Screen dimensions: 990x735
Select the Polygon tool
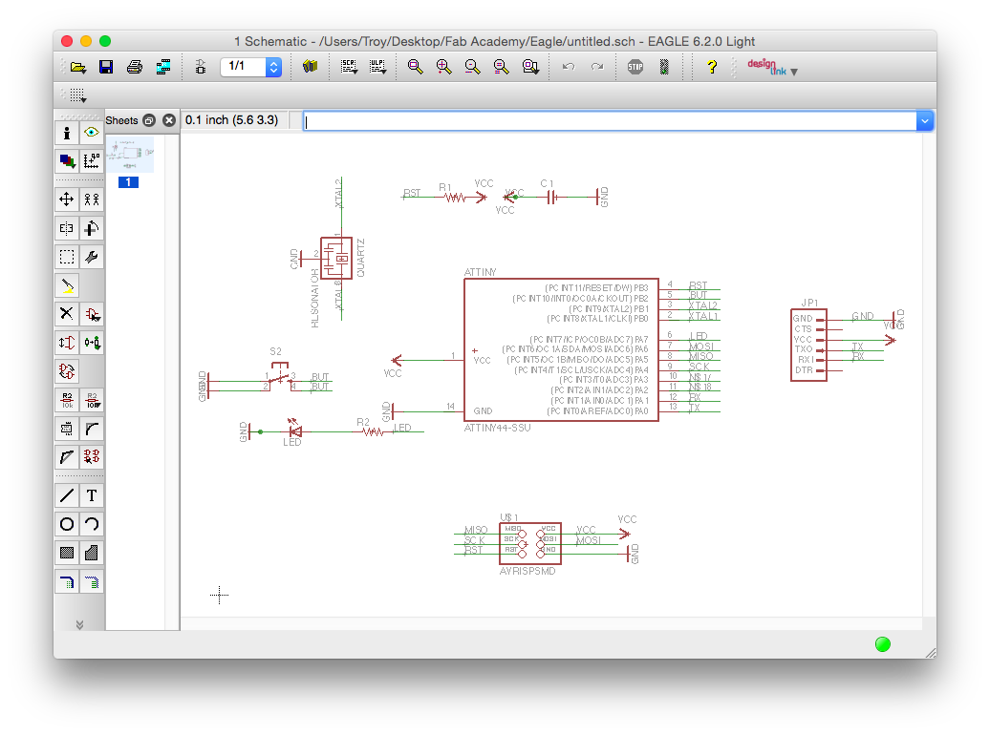pyautogui.click(x=92, y=553)
